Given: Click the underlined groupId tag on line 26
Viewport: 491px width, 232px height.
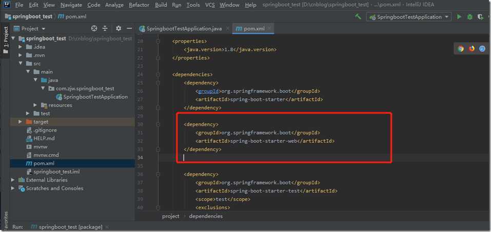Looking at the screenshot, I should tap(208, 91).
